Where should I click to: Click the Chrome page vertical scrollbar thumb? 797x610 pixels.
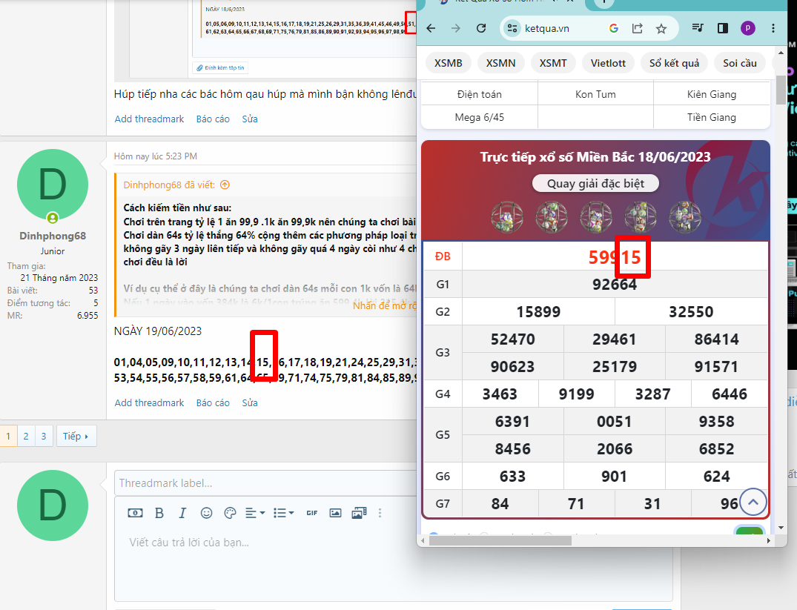tap(781, 90)
